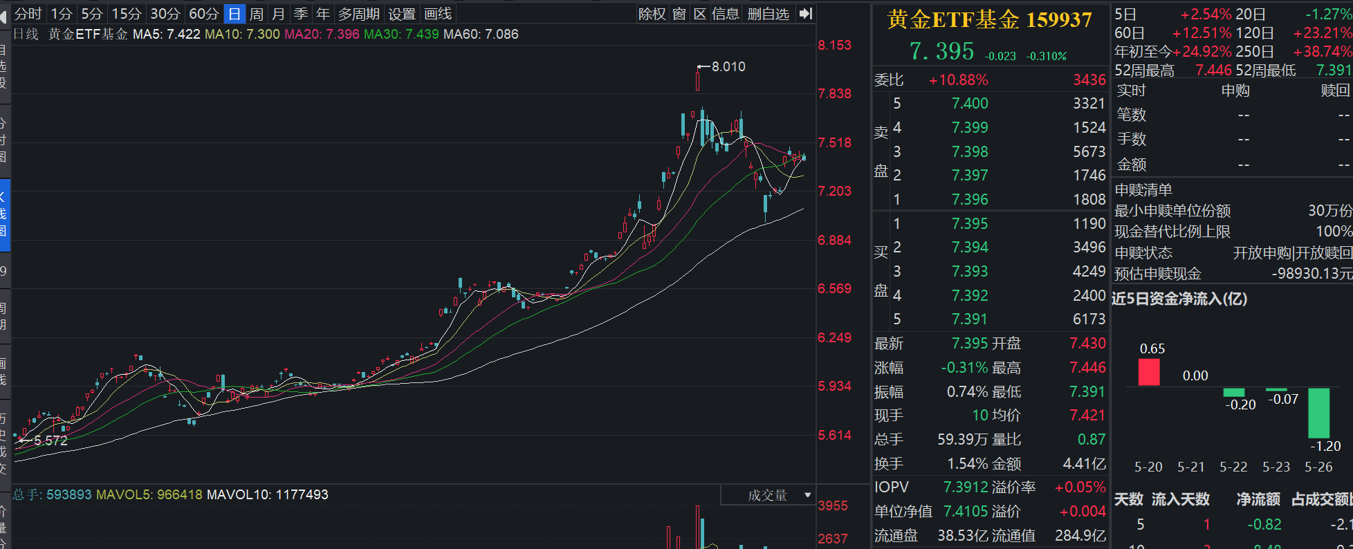Screen dimensions: 1353x549
Task: Open 除权 ex-rights adjustment option
Action: (652, 14)
